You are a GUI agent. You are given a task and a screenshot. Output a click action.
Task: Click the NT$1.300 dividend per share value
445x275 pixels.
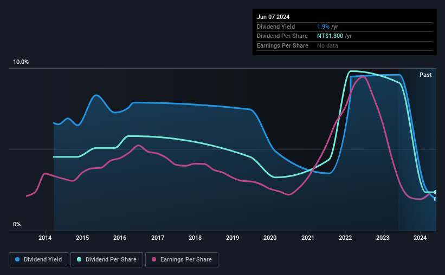pyautogui.click(x=330, y=36)
